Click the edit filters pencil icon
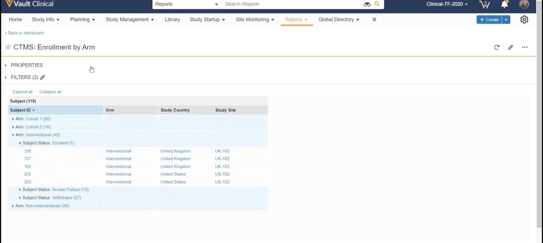Viewport: 543px width, 243px height. click(42, 77)
